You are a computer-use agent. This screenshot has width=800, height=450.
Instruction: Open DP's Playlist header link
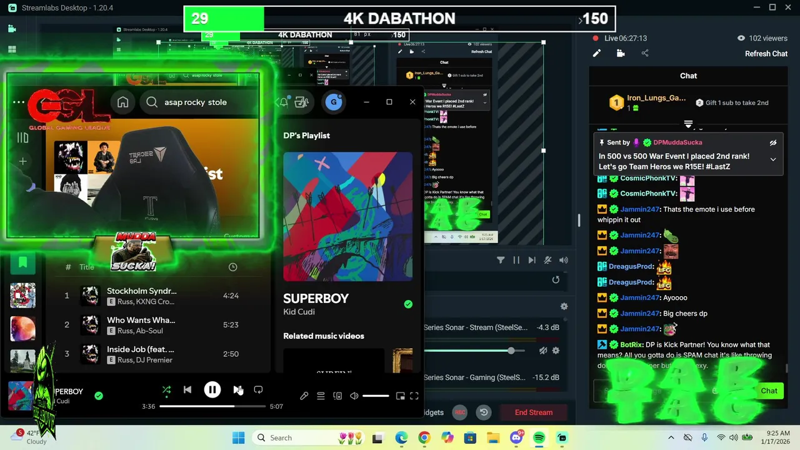pos(306,136)
